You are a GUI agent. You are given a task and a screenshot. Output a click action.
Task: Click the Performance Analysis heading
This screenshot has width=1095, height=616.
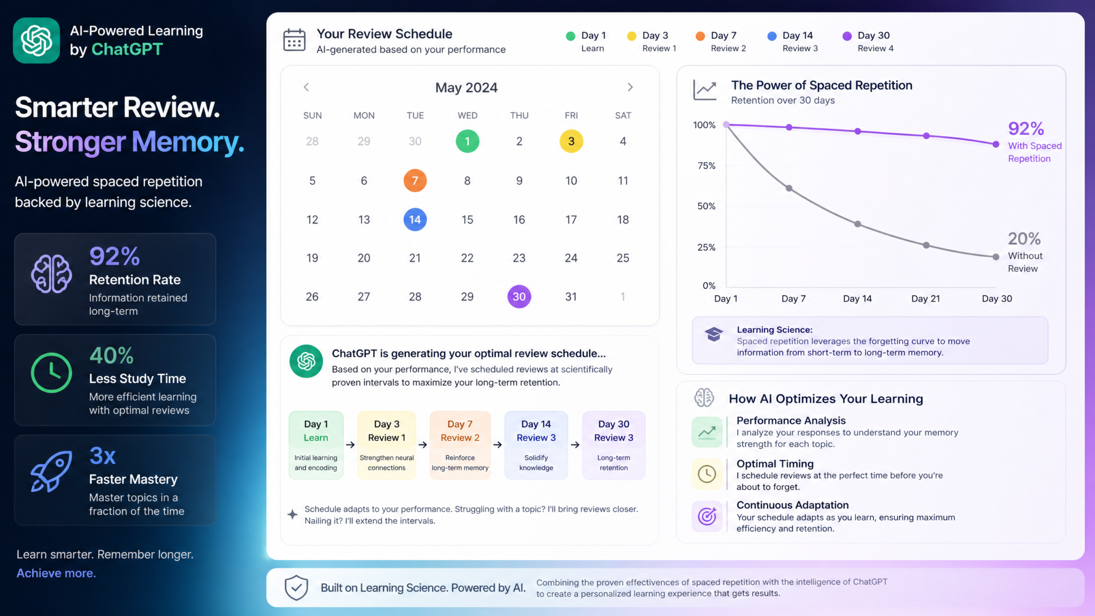coord(791,421)
